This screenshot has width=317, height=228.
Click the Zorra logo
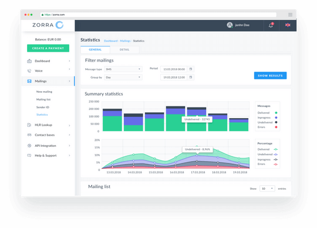coord(48,25)
